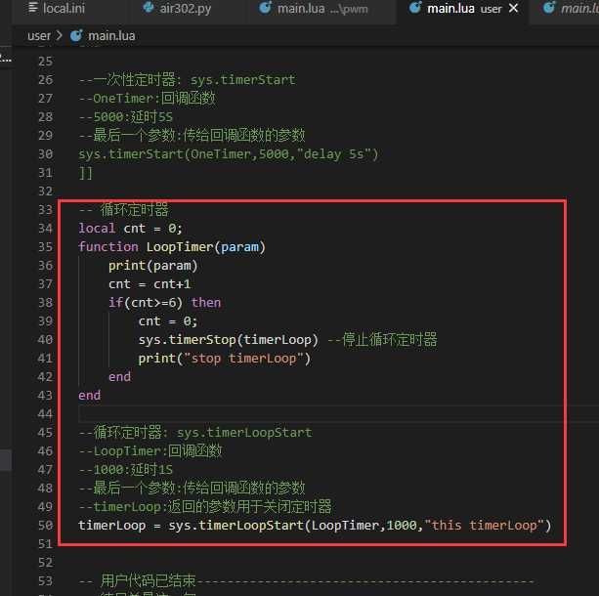The image size is (599, 596).
Task: Click the Python icon on air302.py tab
Action: pos(148,7)
